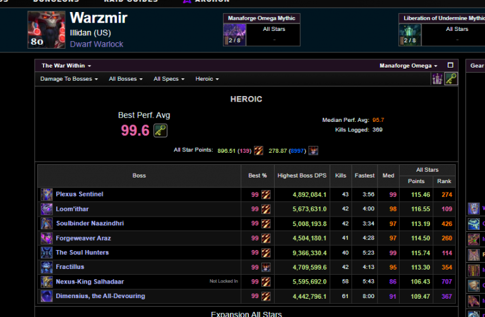Screen dimensions: 485x317
Task: Click rank 707 in Nexus-King Salhadaar row
Action: [x=447, y=282]
